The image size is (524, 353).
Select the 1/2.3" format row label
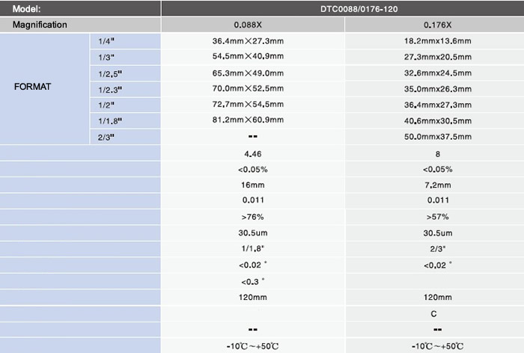click(125, 90)
